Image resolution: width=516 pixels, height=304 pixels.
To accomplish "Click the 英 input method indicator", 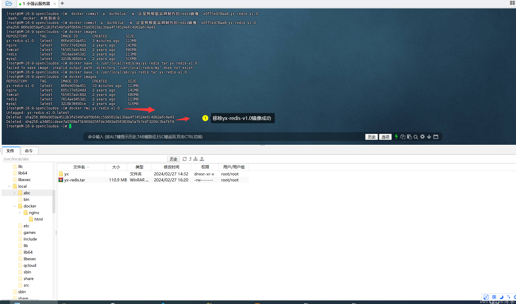I will click(494, 297).
